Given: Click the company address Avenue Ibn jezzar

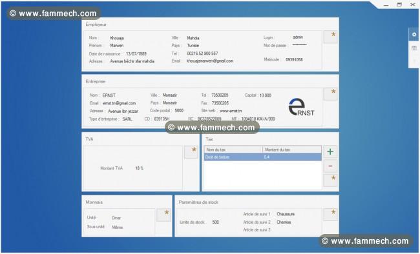Looking at the screenshot, I should coord(123,112).
